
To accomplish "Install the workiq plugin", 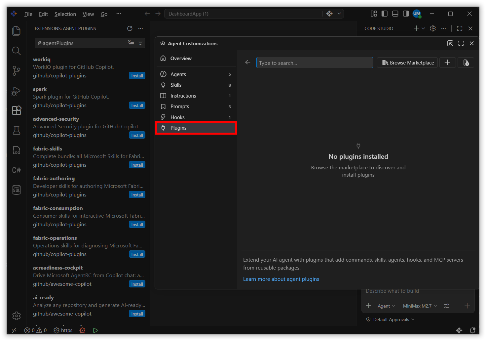I will click(x=137, y=76).
